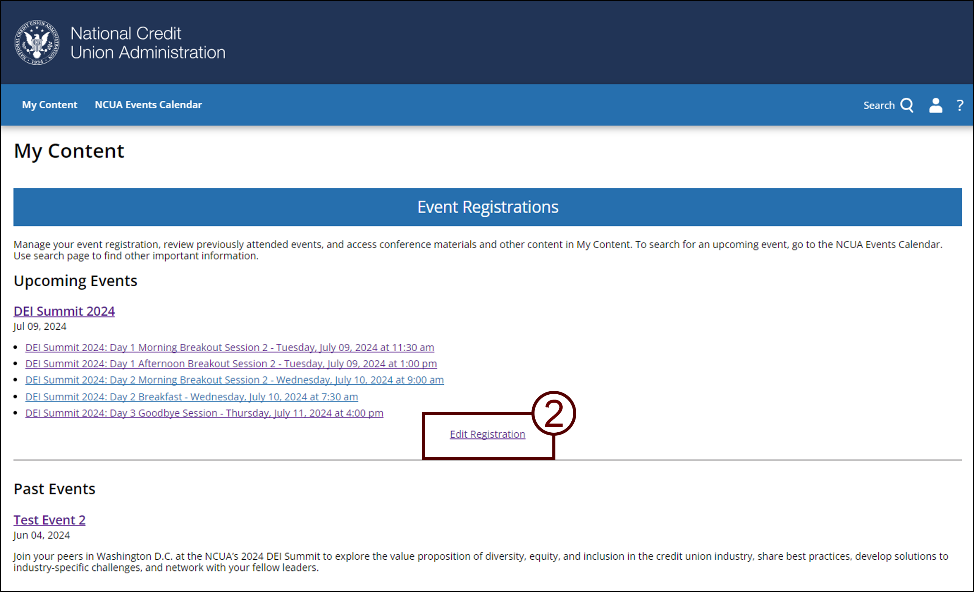The width and height of the screenshot is (974, 592).
Task: Open the My Content navigation tab
Action: [49, 105]
